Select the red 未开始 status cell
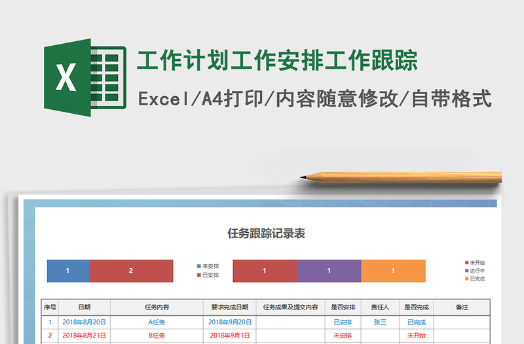The width and height of the screenshot is (524, 344). point(417,335)
